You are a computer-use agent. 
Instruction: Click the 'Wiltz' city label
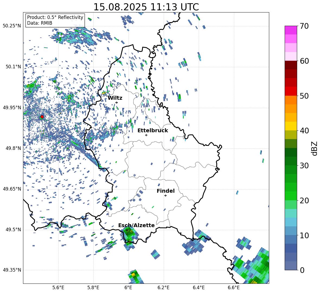[x=115, y=98]
